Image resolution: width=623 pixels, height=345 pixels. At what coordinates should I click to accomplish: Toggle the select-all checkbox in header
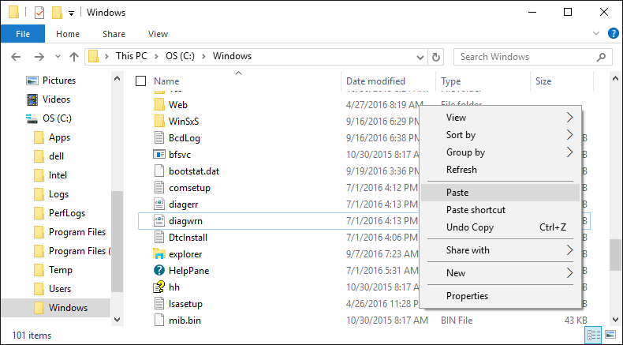click(140, 81)
